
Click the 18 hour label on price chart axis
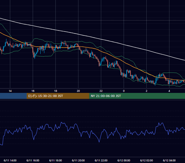tap(55, 91)
